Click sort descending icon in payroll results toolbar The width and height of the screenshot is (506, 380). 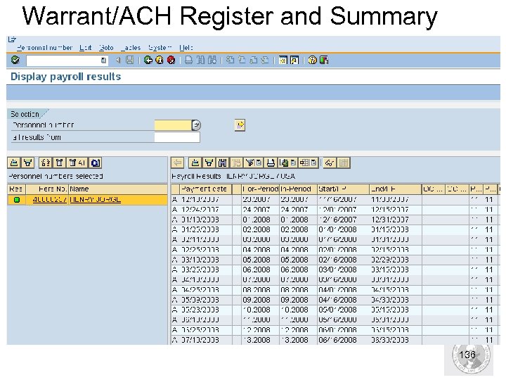[x=209, y=163]
